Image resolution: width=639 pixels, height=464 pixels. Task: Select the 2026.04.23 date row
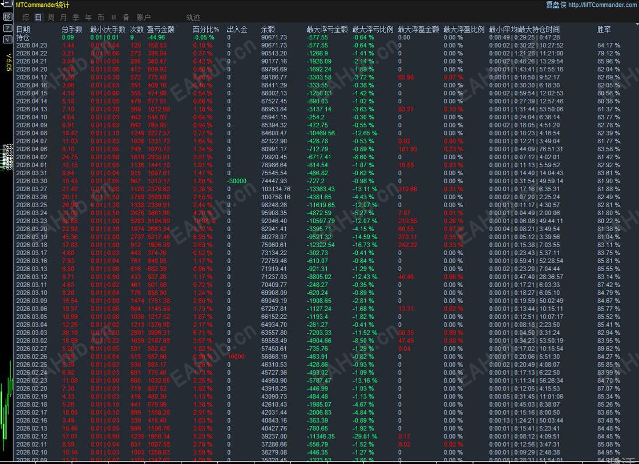click(32, 45)
